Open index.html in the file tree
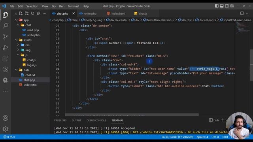This screenshot has height=142, width=253. (x=30, y=85)
